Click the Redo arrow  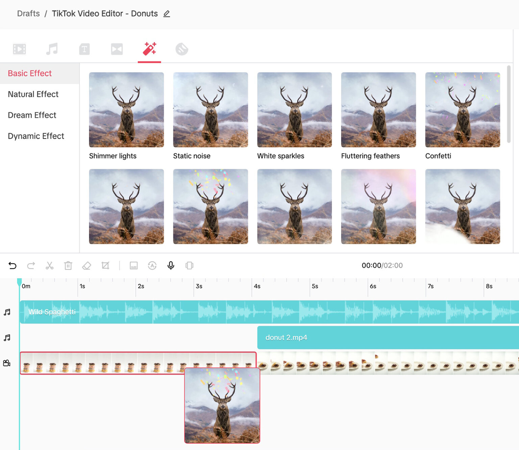pos(31,266)
